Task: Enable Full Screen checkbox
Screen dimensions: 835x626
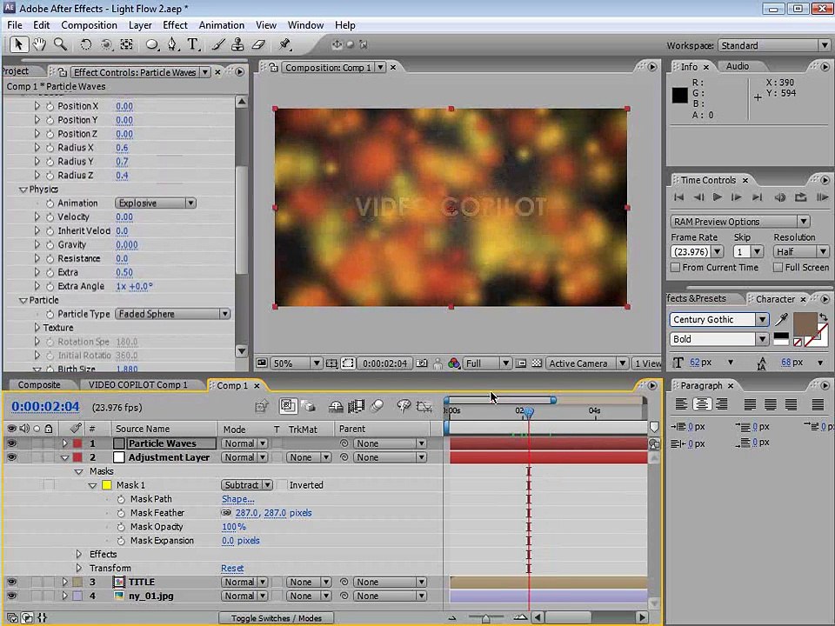Action: pos(778,267)
